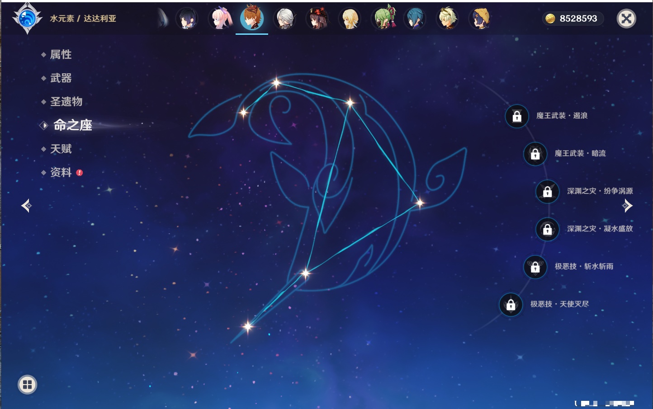Image resolution: width=653 pixels, height=409 pixels.
Task: Close the character screen with X button
Action: point(626,19)
